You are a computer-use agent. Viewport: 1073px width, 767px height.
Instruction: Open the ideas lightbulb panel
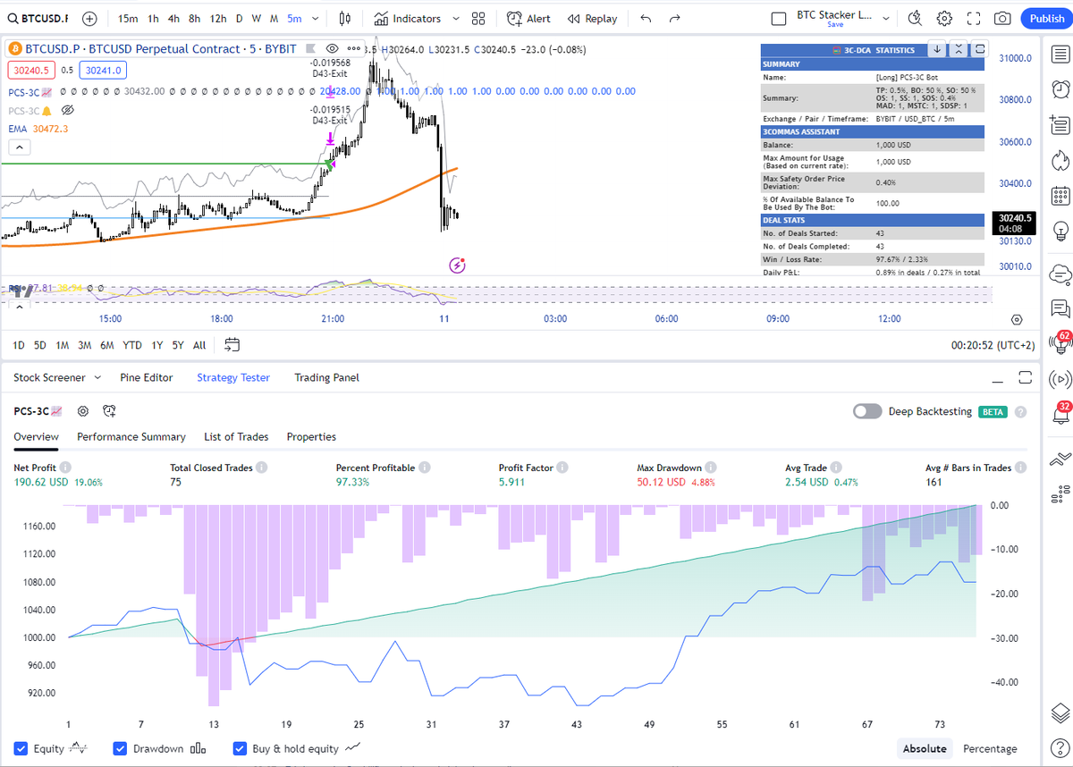click(x=1060, y=231)
